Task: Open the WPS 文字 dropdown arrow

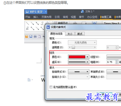Action: coord(46,12)
